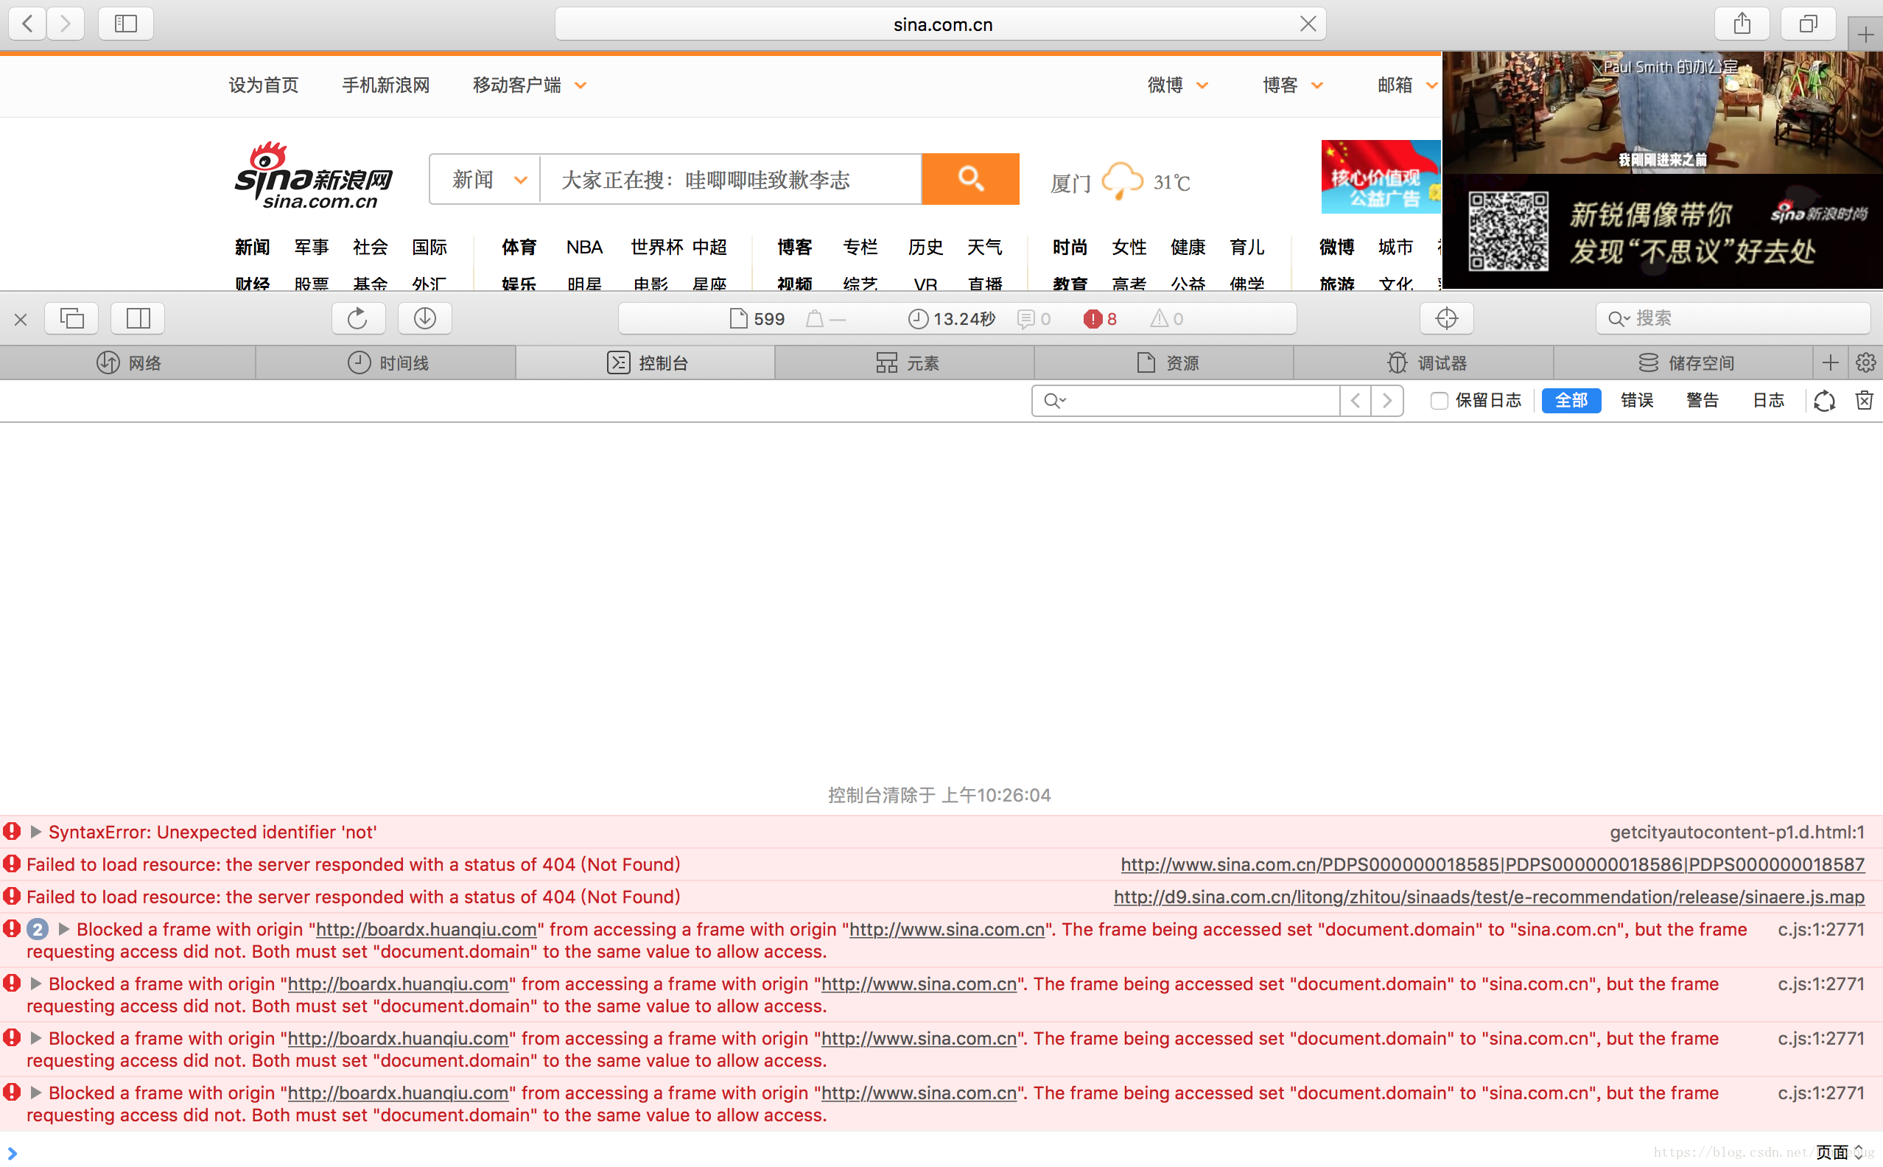The image size is (1883, 1167).
Task: Switch to the 网络 tab
Action: coord(128,362)
